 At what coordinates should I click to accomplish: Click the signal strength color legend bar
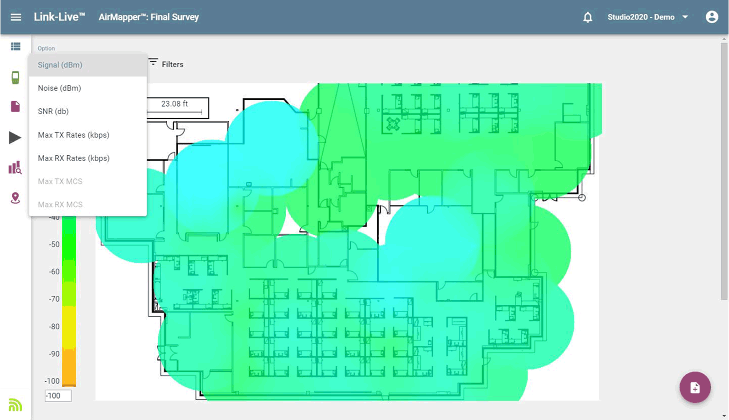[69, 302]
